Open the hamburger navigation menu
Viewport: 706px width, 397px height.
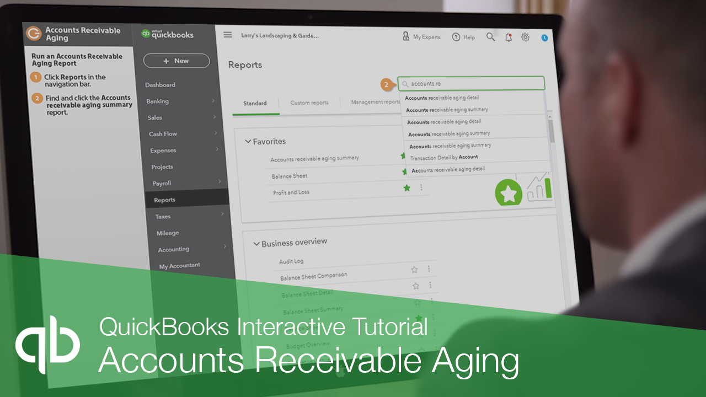(x=228, y=34)
